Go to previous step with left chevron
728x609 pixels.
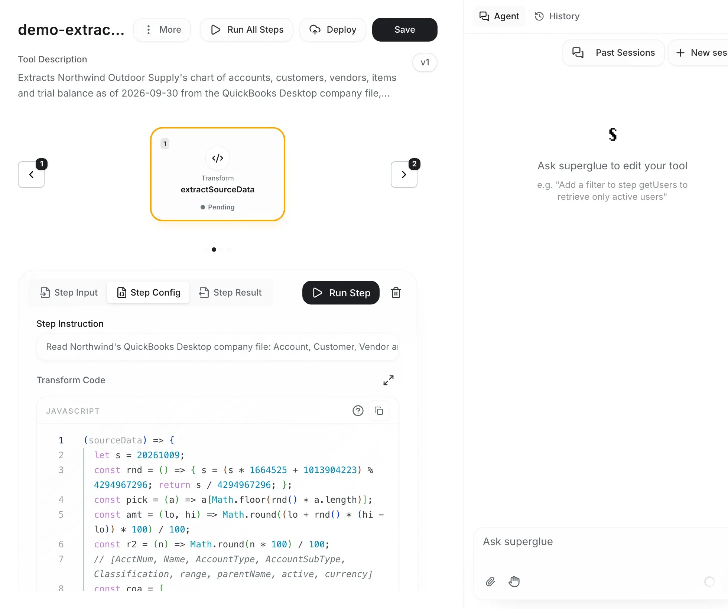click(31, 175)
